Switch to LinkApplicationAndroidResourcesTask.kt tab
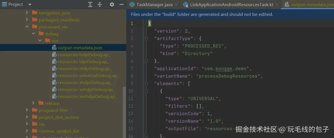 coord(232,4)
